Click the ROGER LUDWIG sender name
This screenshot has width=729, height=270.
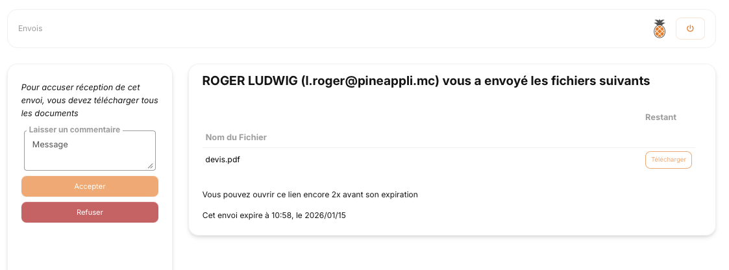[250, 81]
